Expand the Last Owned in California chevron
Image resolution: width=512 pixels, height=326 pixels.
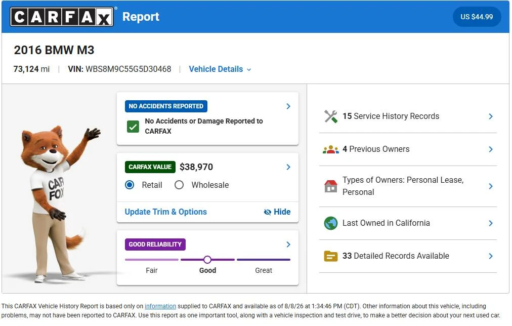pyautogui.click(x=491, y=223)
